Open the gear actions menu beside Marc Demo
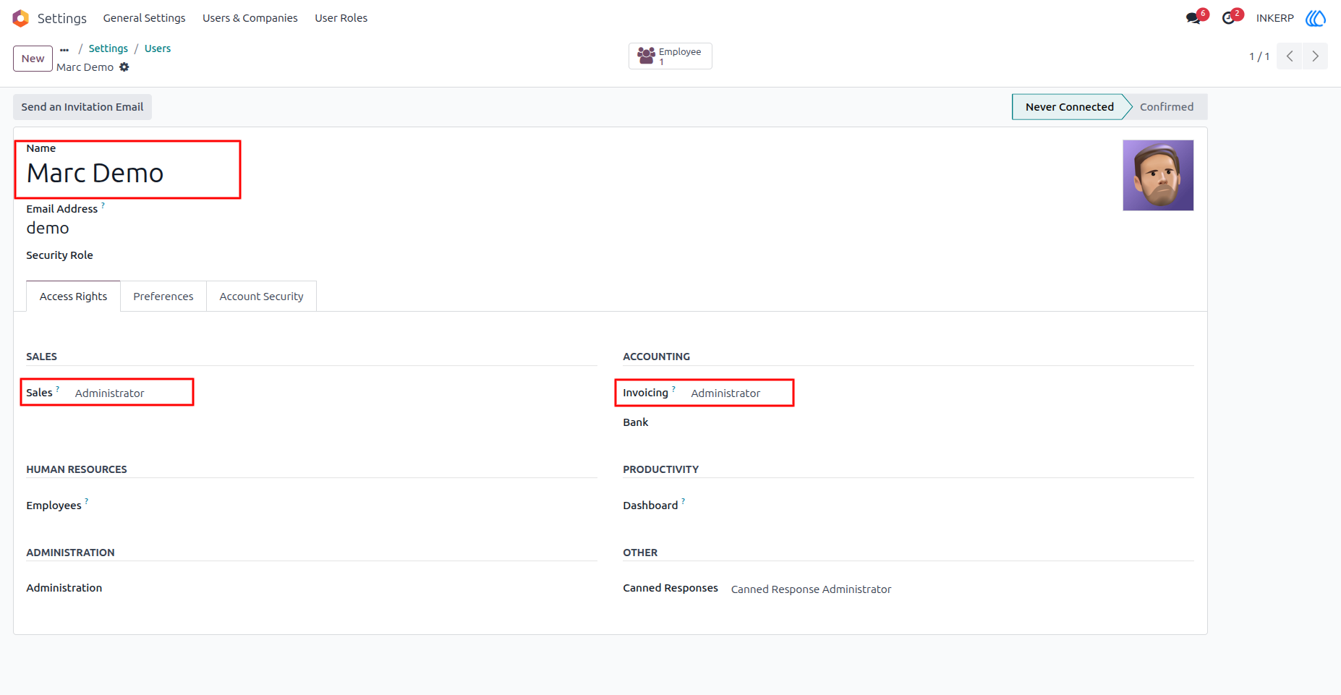This screenshot has width=1341, height=695. click(x=124, y=67)
